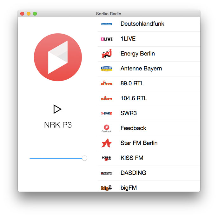Click the Deutschlandfunk station logo

pyautogui.click(x=107, y=24)
